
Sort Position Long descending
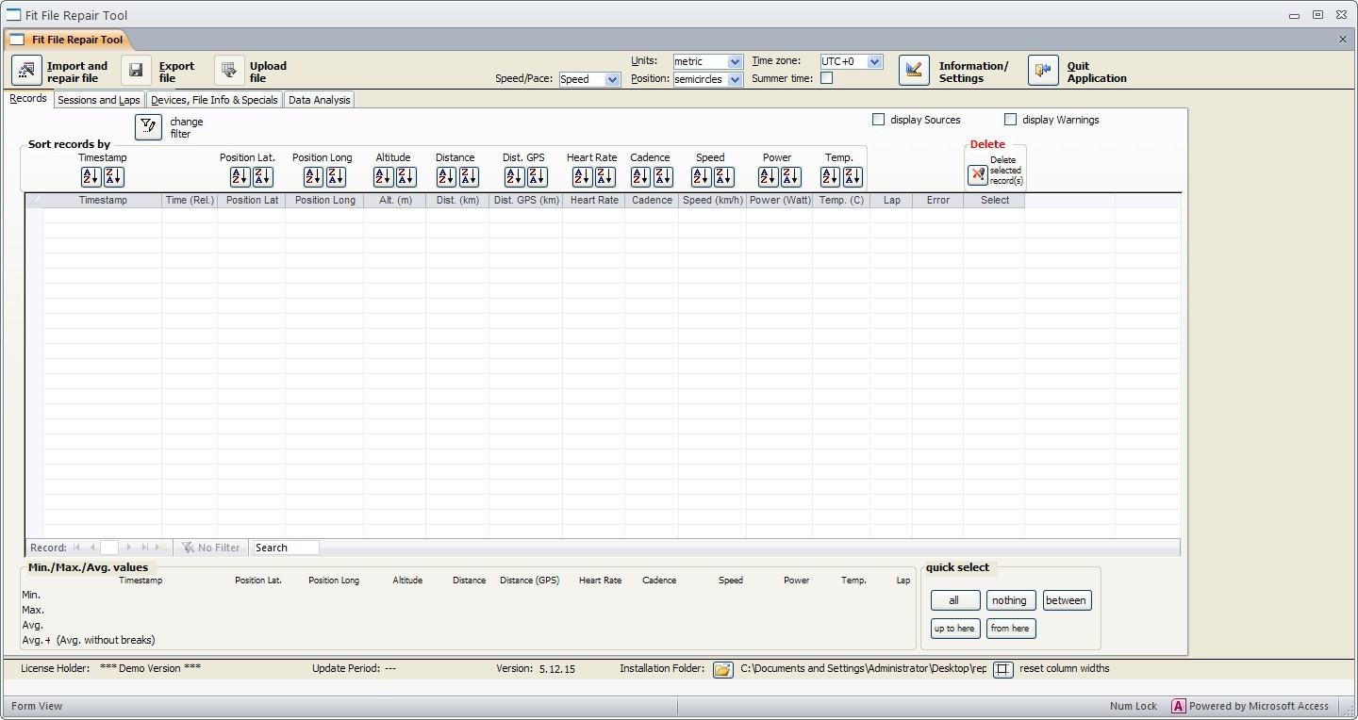[336, 176]
